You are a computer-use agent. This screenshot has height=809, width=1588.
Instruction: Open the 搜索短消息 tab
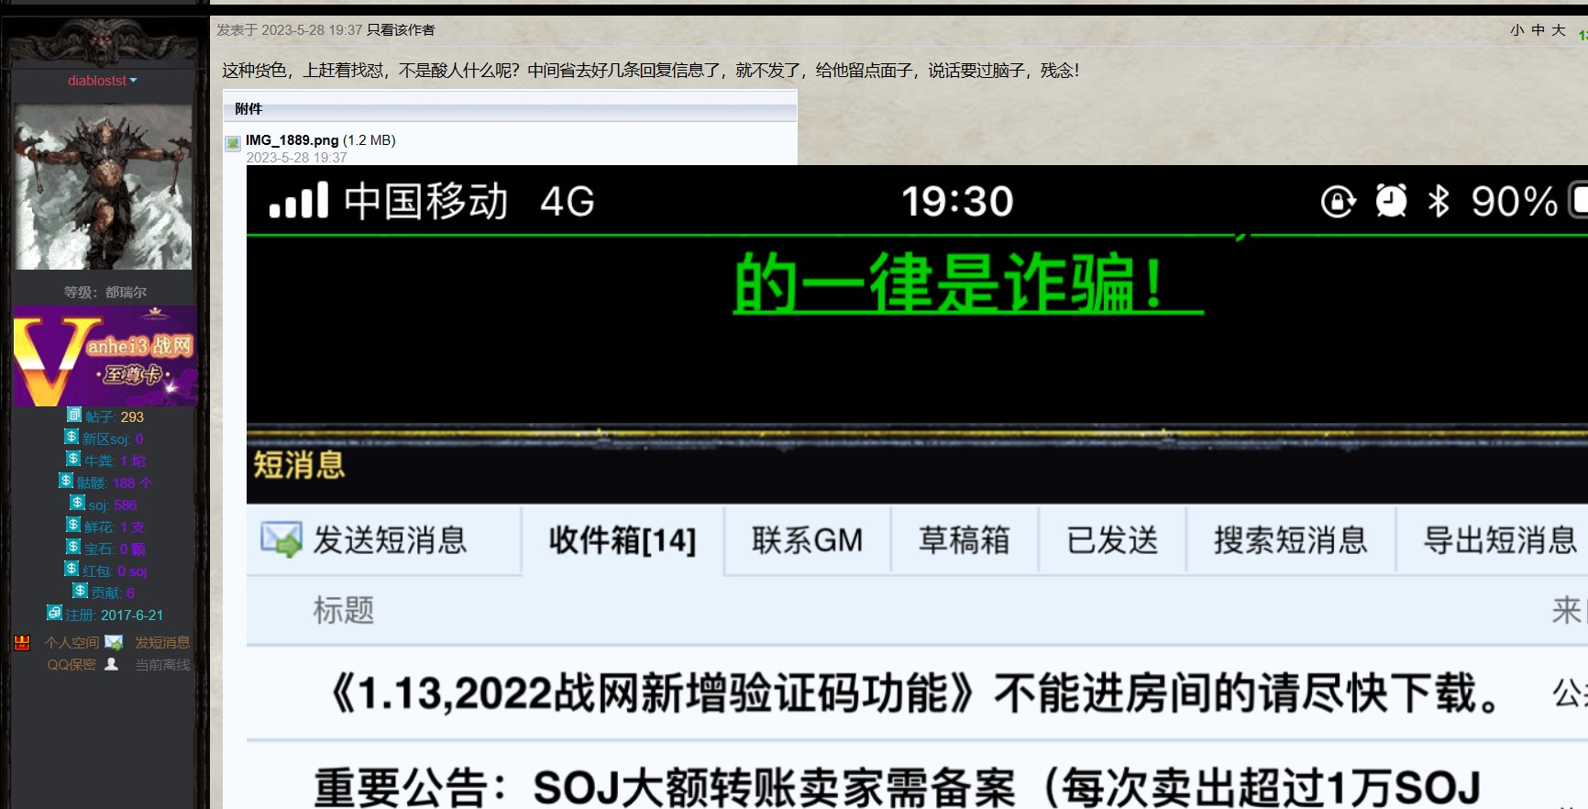[1290, 540]
